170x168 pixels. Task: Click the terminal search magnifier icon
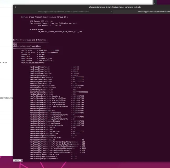(15, 7)
